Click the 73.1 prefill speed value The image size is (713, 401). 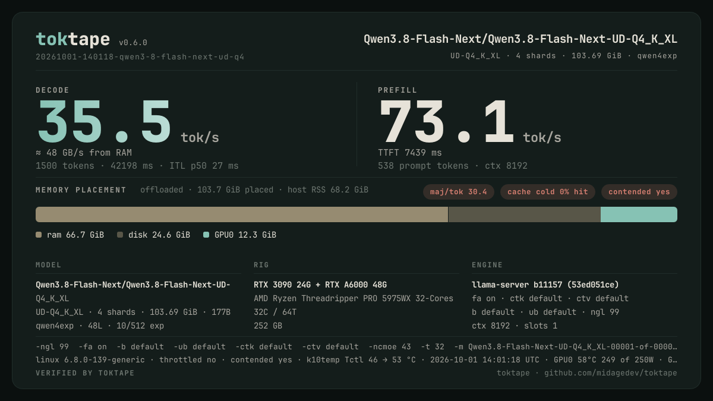click(446, 121)
